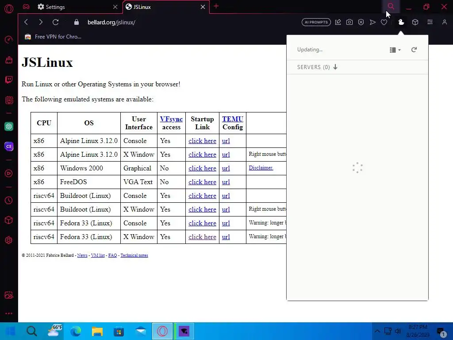The image size is (453, 340).
Task: Open VFsync header link
Action: click(x=171, y=119)
